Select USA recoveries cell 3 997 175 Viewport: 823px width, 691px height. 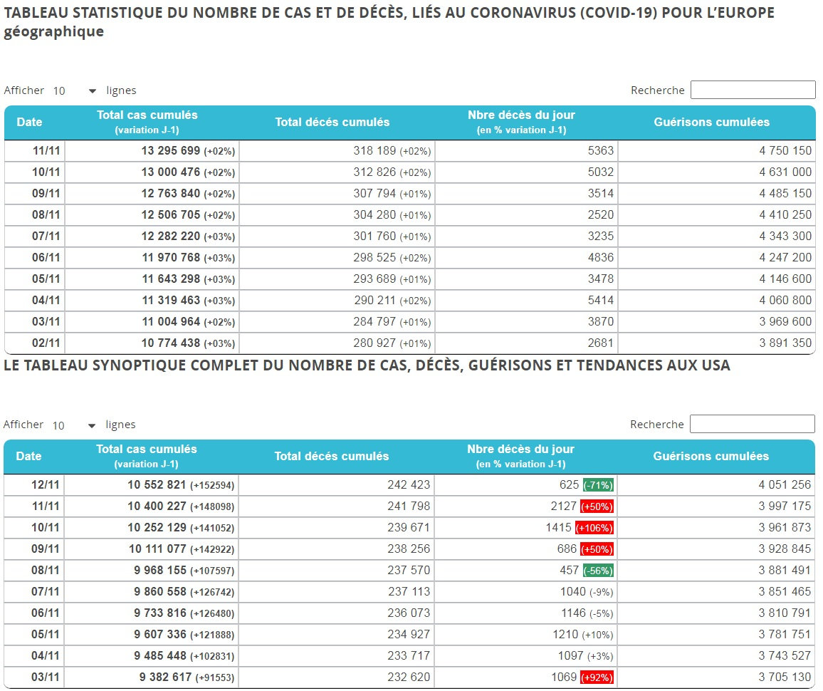(716, 506)
